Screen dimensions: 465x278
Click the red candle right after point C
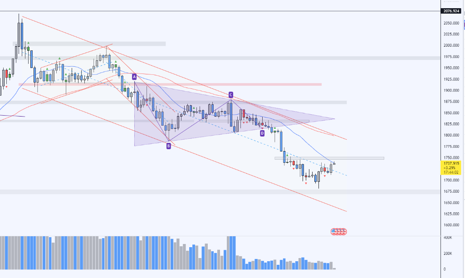click(x=244, y=113)
